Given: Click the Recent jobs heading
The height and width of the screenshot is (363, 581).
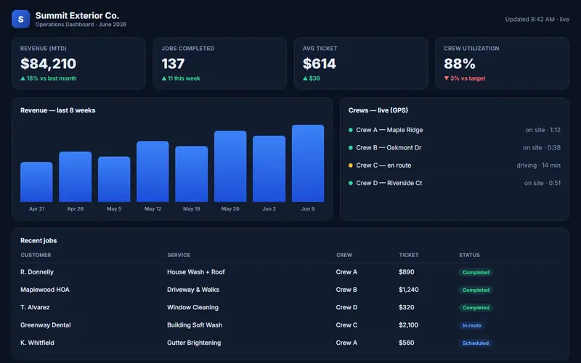Looking at the screenshot, I should [38, 241].
